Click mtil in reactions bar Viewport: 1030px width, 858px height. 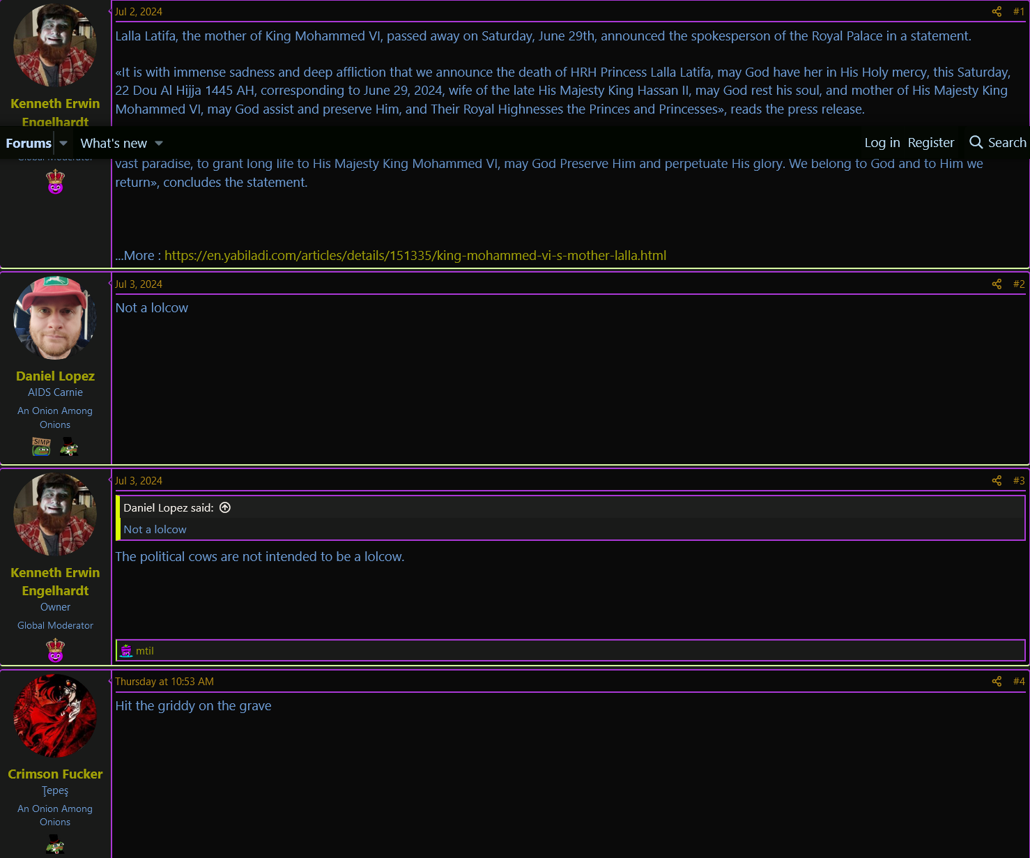point(145,650)
